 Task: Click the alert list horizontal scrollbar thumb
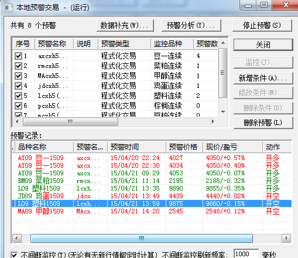coord(70,122)
